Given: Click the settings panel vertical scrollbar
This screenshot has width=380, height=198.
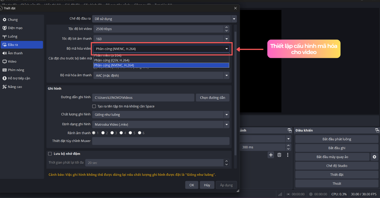Looking at the screenshot, I should click(235, 93).
